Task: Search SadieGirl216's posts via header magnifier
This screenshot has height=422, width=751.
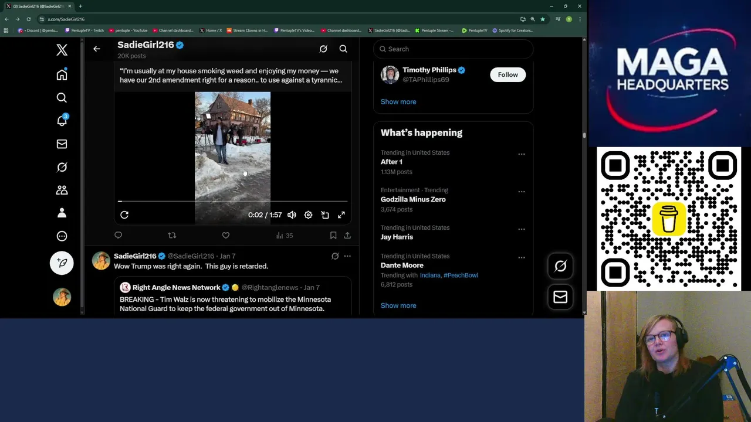Action: click(343, 49)
